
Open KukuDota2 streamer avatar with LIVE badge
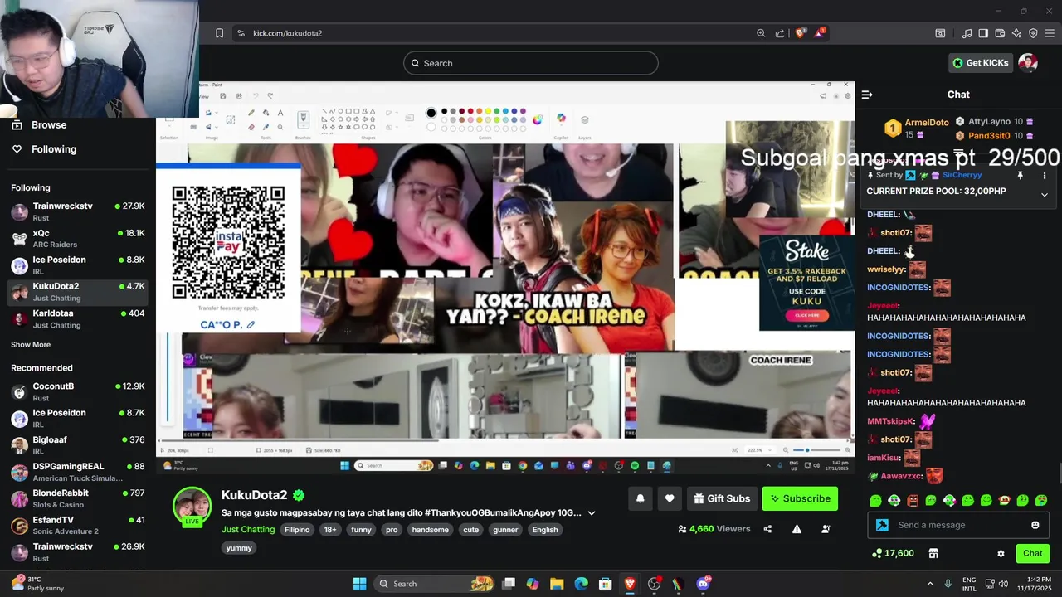192,507
